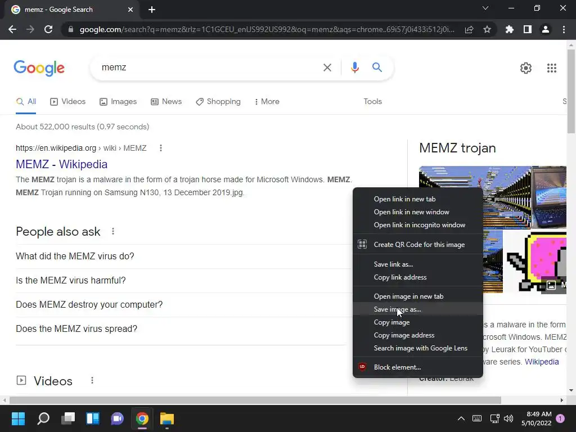Screen dimensions: 576x432
Task: Switch to the News results tab
Action: [x=166, y=102]
